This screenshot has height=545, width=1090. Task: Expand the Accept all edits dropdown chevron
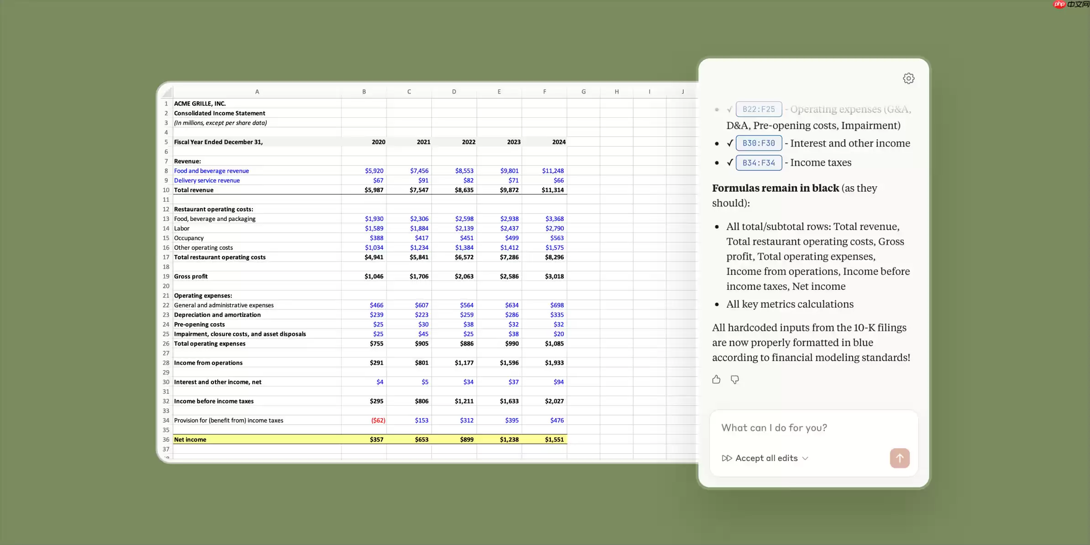[805, 458]
